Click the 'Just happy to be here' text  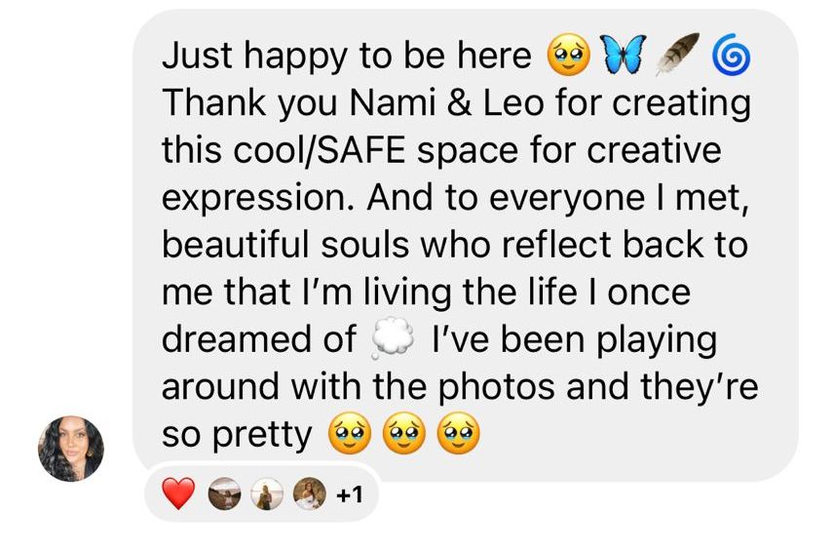pos(347,56)
